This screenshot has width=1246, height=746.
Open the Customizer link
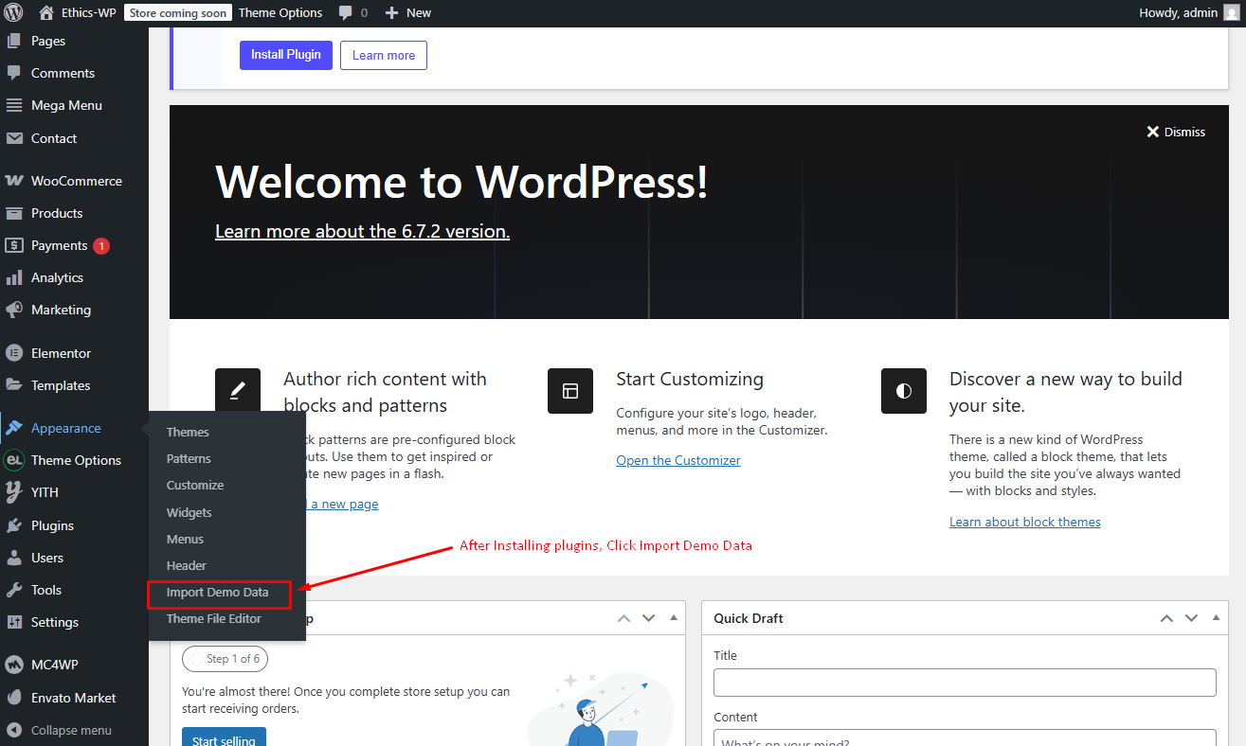tap(678, 460)
